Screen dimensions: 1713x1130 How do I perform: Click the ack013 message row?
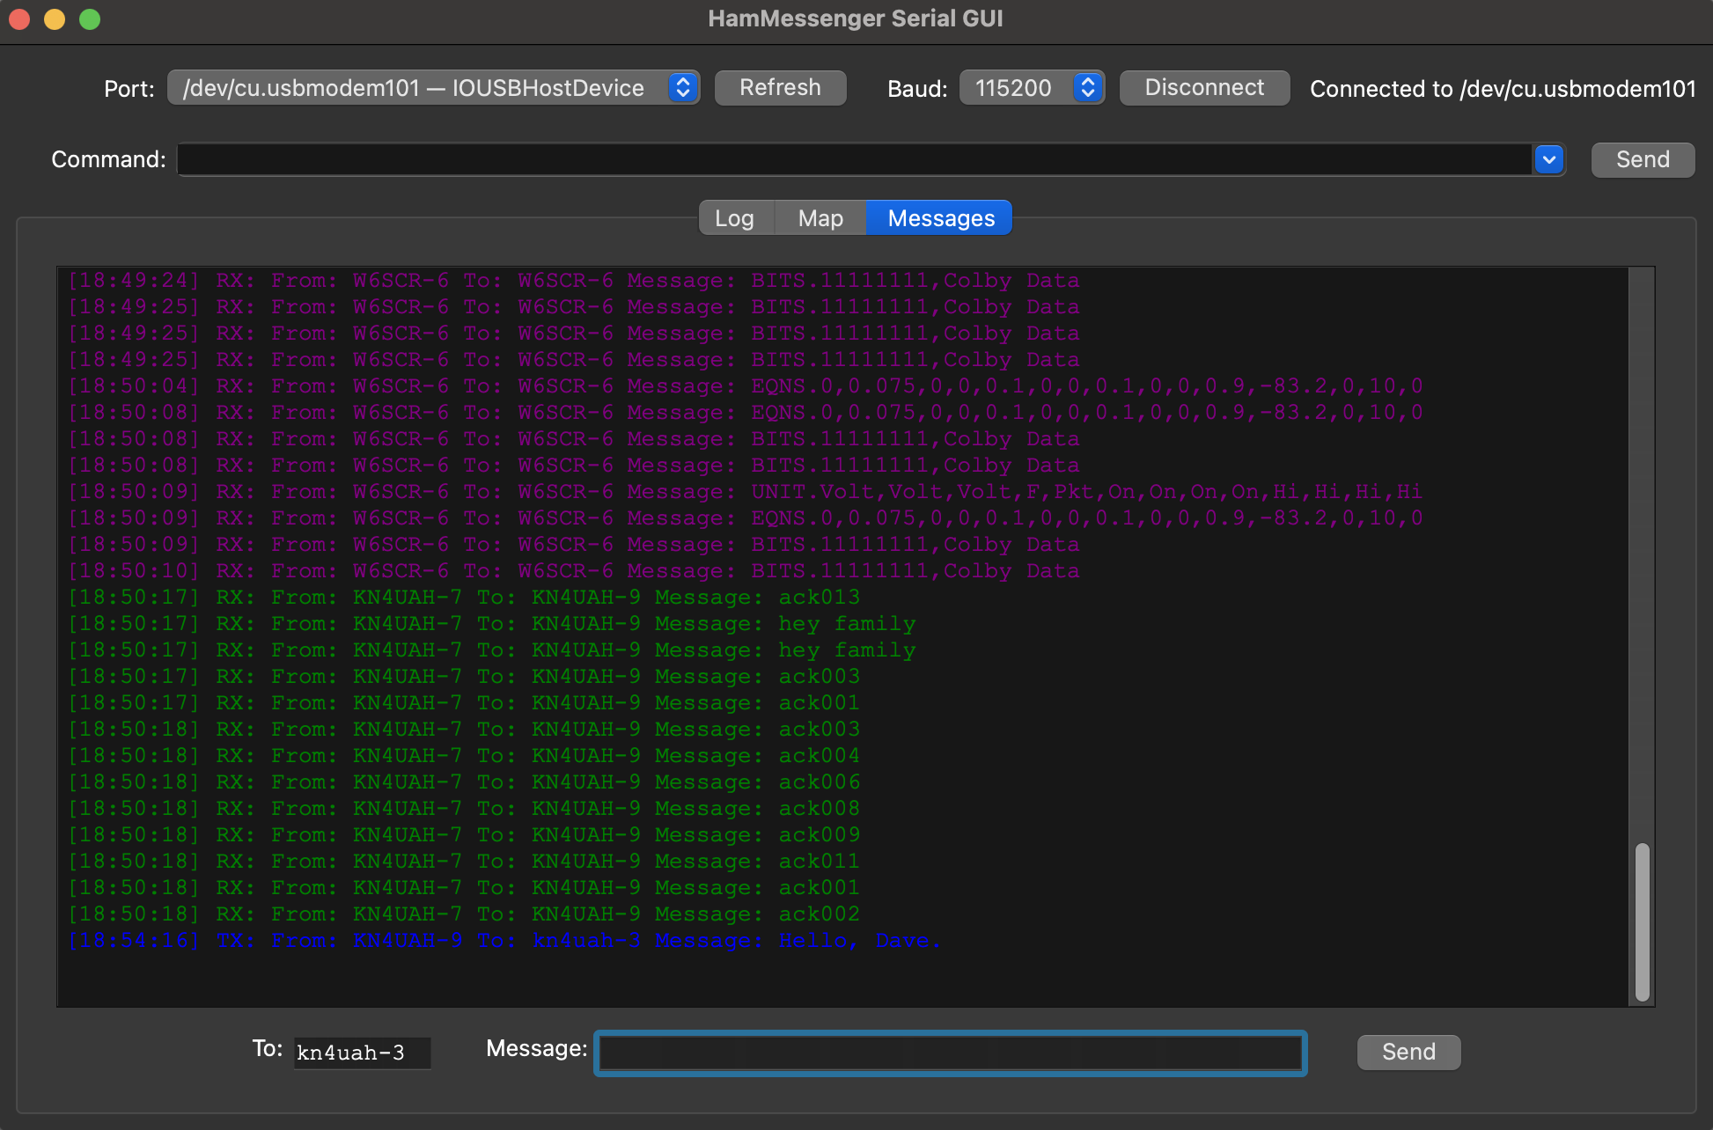pyautogui.click(x=464, y=597)
